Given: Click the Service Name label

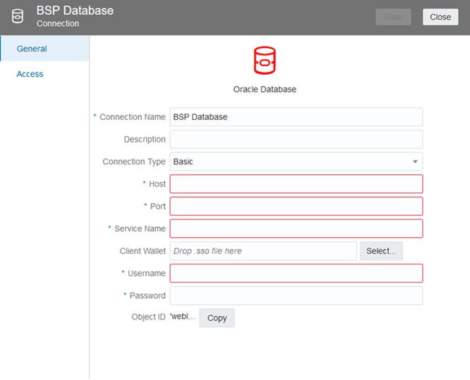Looking at the screenshot, I should [140, 229].
